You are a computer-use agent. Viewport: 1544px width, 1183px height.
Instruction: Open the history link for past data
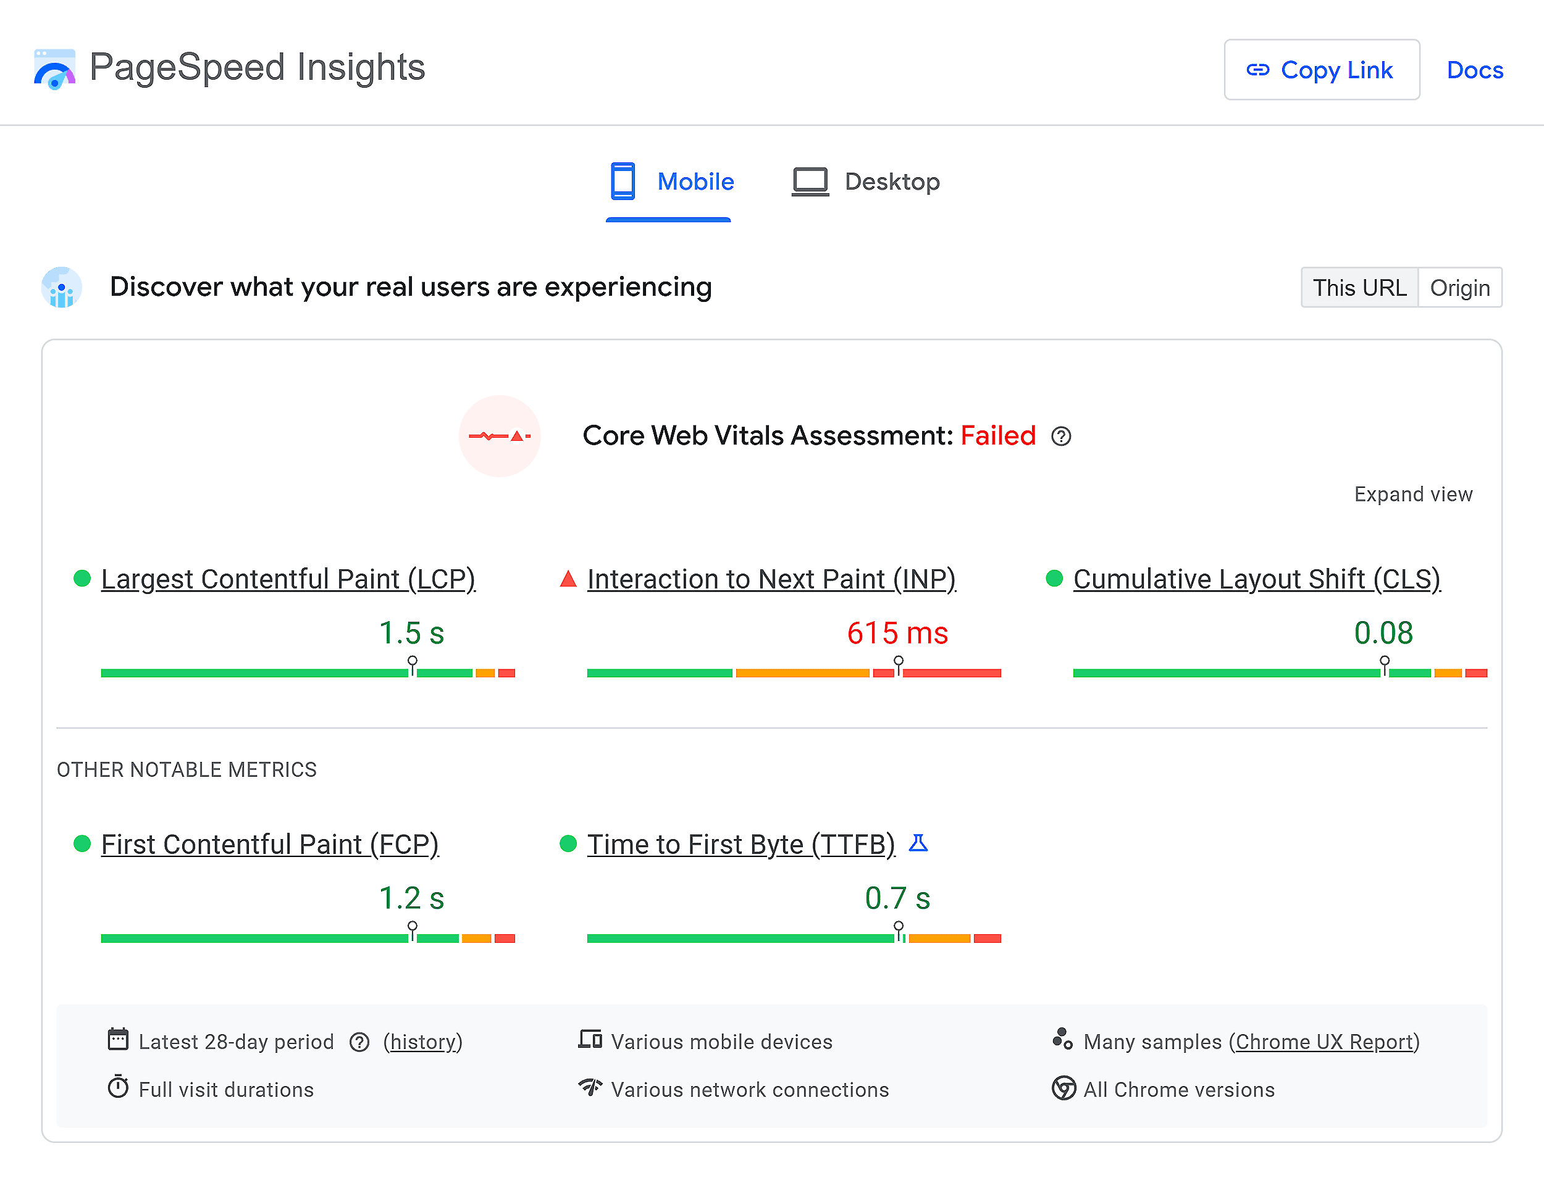point(422,1042)
